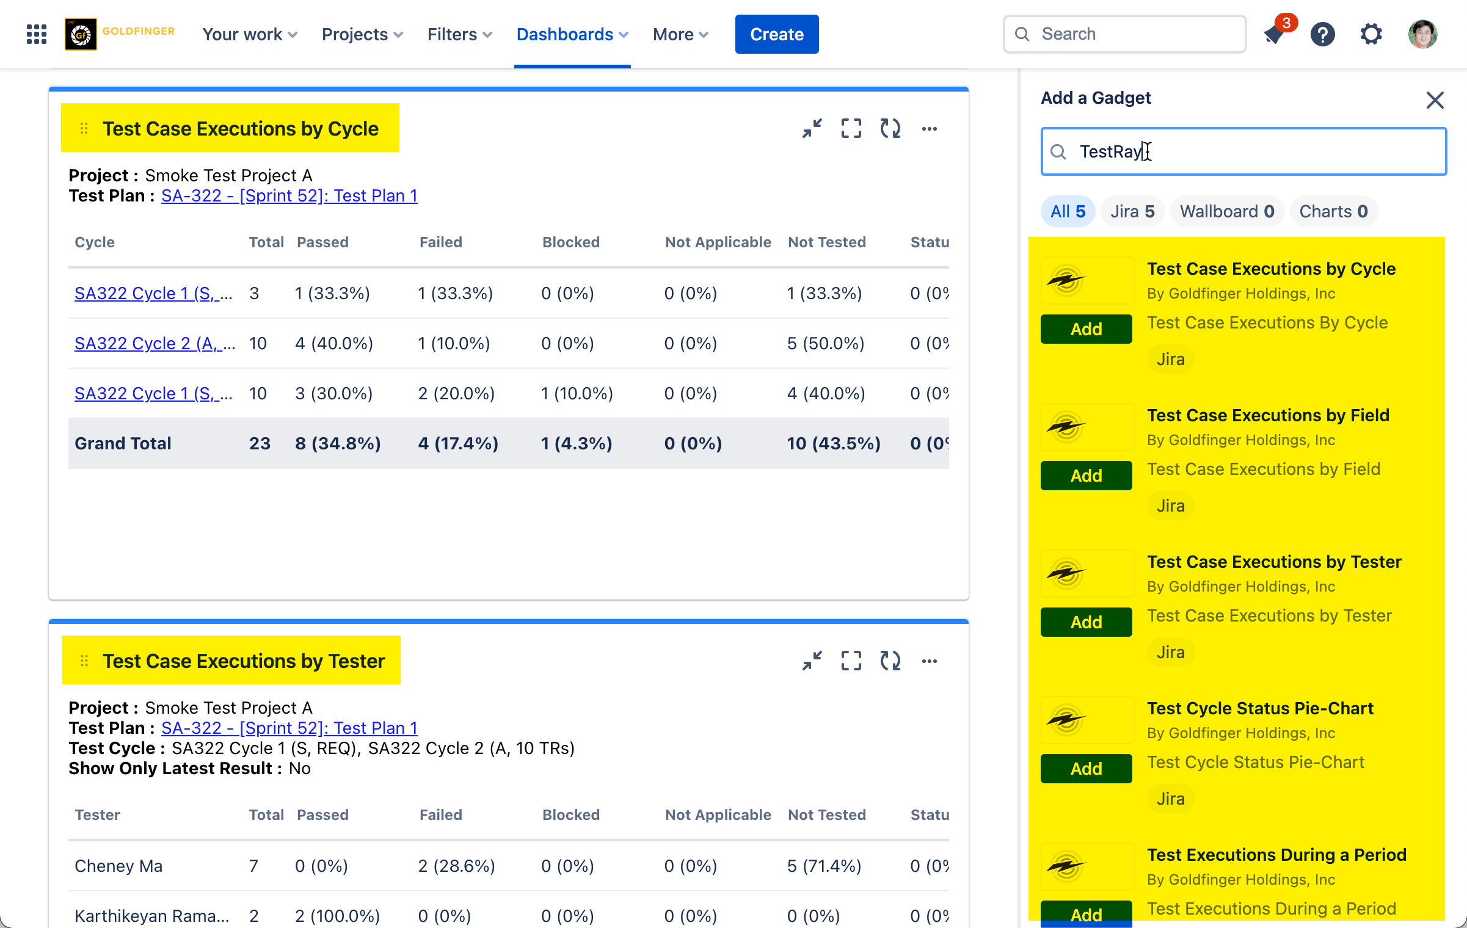Refresh the Test Case Executions by Tester gadget
Screen dimensions: 1467x928
pyautogui.click(x=890, y=661)
